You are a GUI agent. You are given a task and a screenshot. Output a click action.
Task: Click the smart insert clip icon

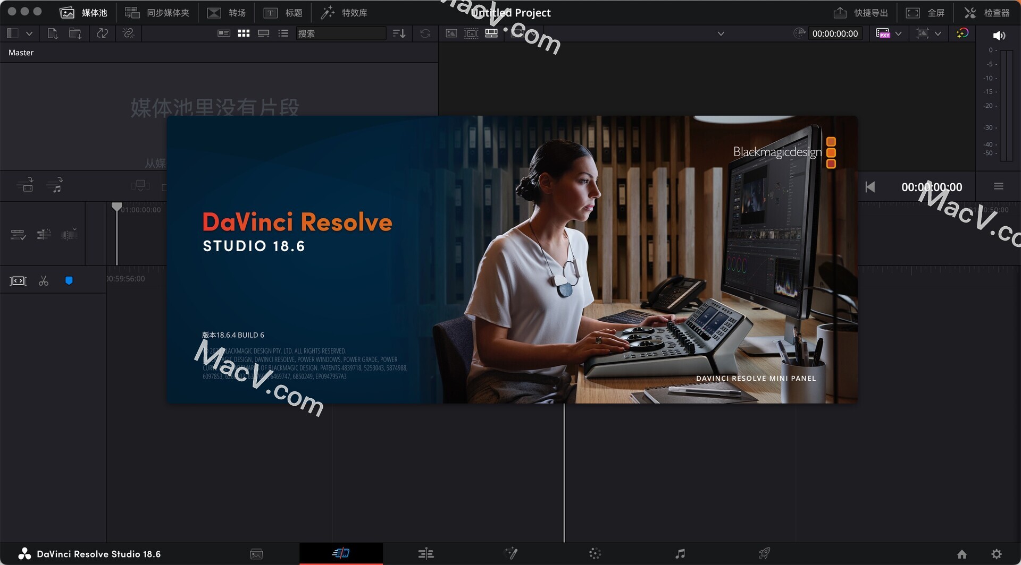click(25, 185)
